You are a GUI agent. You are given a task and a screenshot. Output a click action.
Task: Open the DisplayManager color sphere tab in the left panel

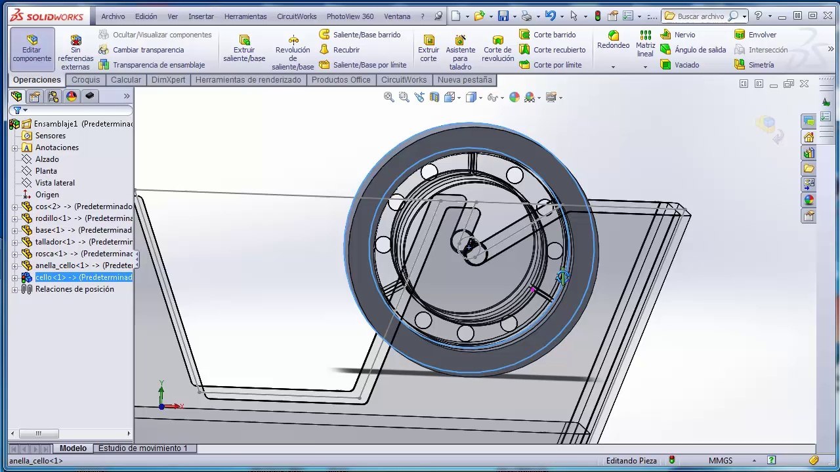72,96
